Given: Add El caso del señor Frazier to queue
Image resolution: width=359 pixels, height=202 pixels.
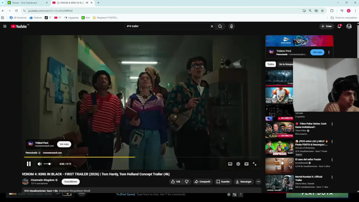Looking at the screenshot, I should (x=290, y=167).
